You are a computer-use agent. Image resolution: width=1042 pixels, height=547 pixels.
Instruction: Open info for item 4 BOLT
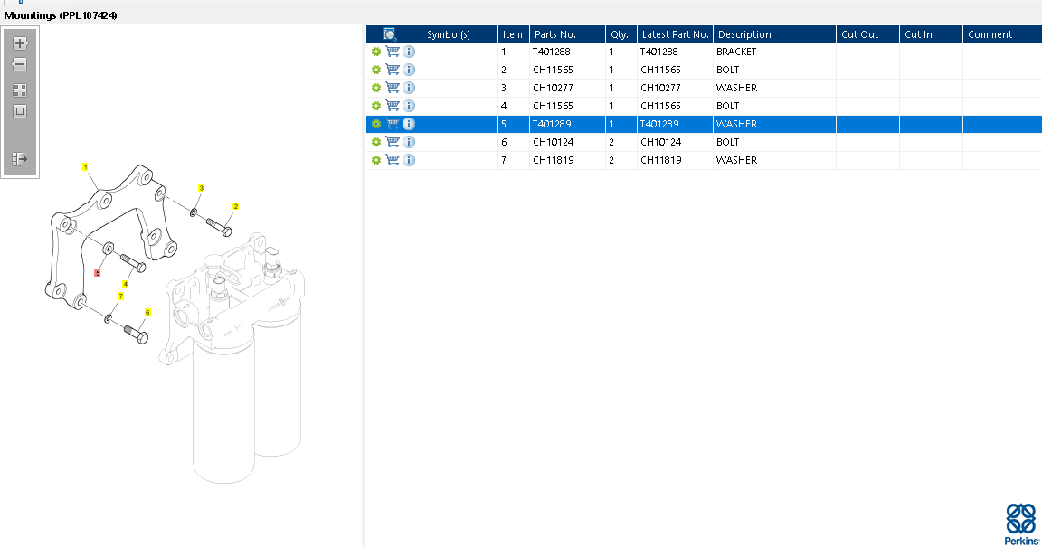click(409, 105)
